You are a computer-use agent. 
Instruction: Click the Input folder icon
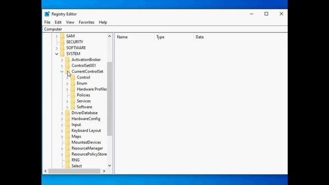pos(67,124)
